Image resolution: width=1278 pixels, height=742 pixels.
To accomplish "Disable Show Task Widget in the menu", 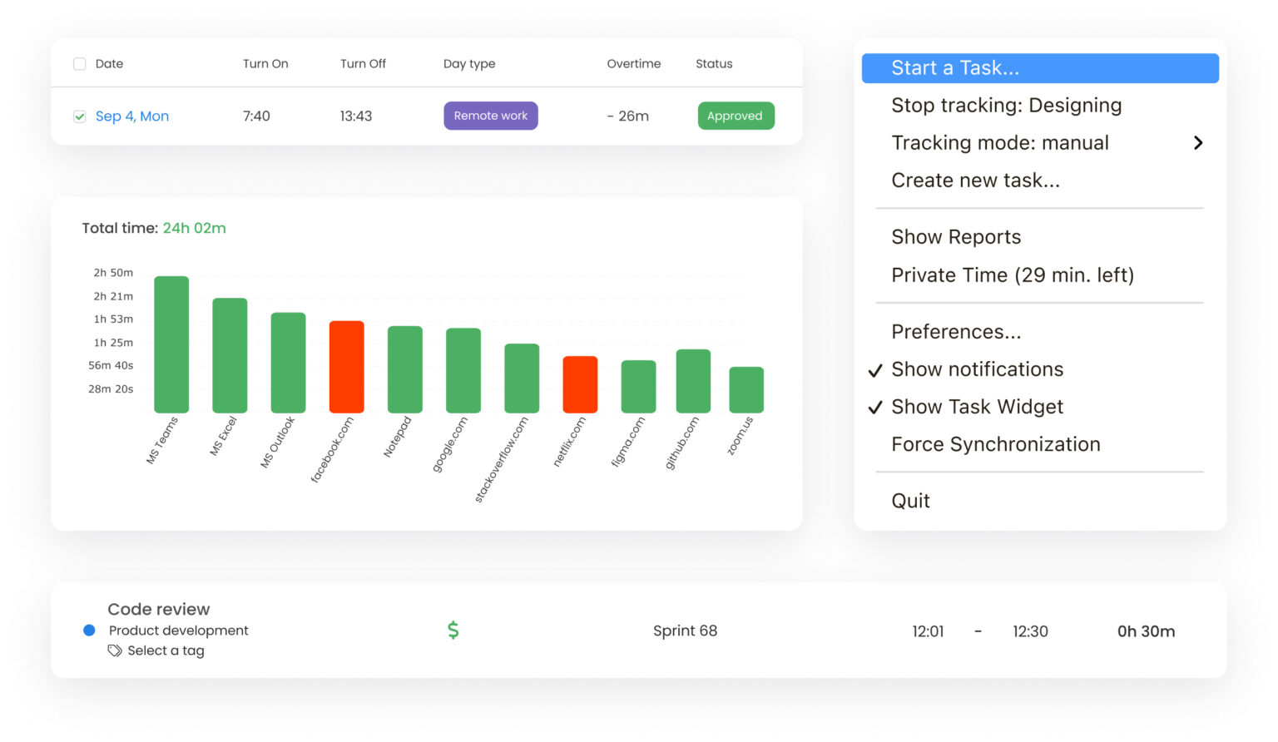I will coord(977,407).
